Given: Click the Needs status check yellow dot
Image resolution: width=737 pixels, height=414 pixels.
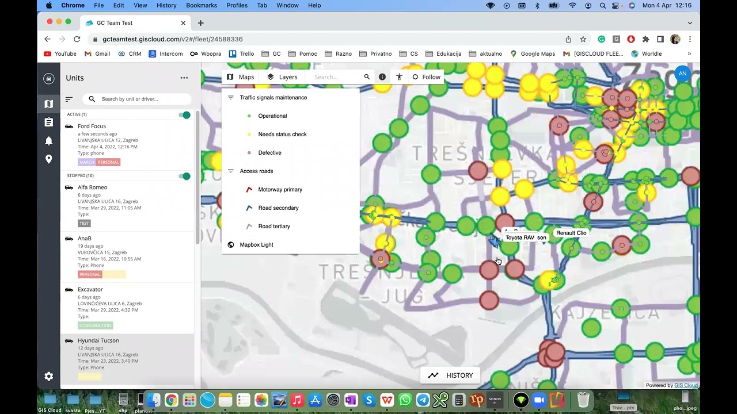Looking at the screenshot, I should pyautogui.click(x=249, y=135).
